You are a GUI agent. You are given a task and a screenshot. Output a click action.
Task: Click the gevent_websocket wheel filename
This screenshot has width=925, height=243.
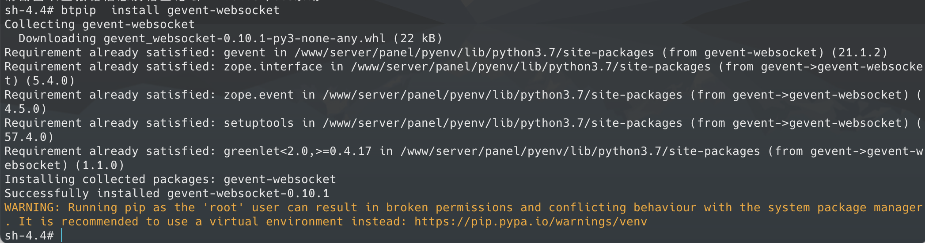click(x=244, y=38)
